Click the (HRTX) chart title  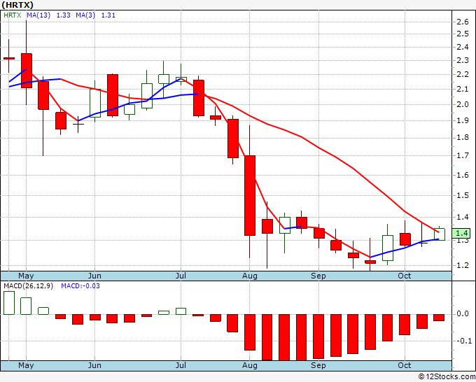[x=17, y=5]
